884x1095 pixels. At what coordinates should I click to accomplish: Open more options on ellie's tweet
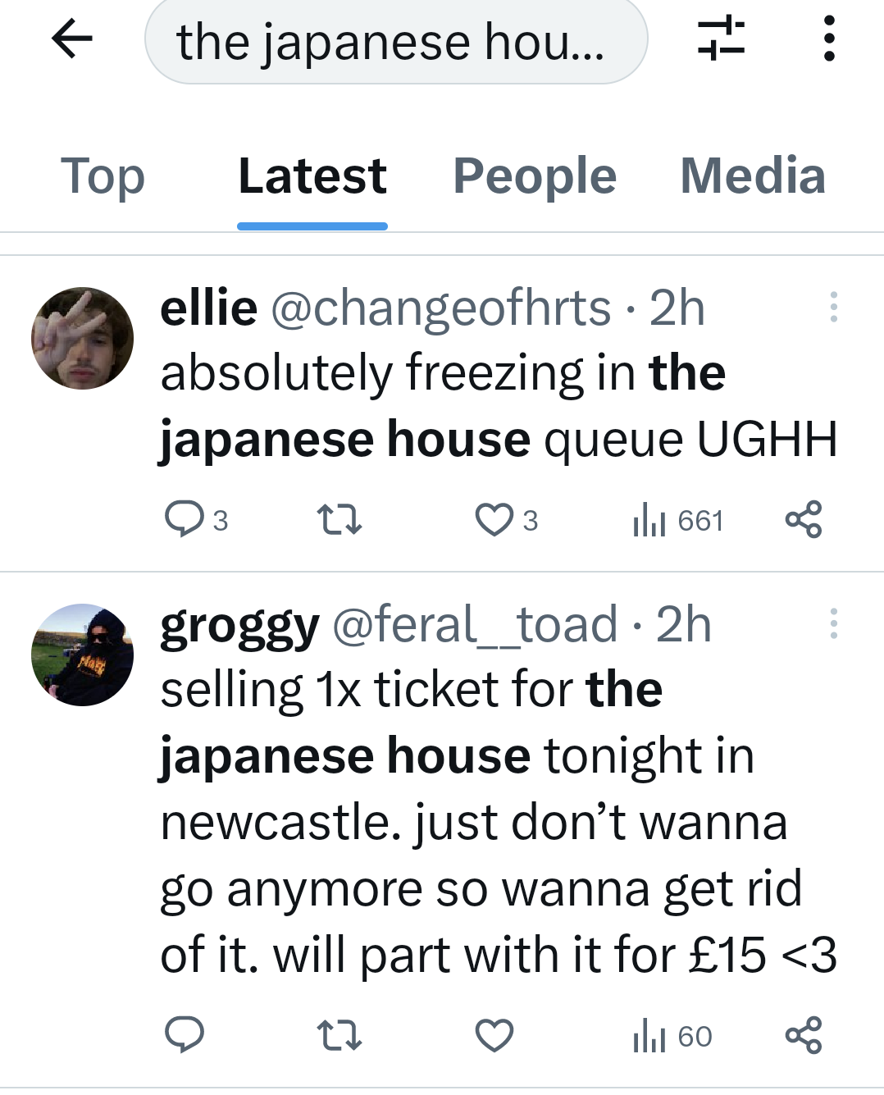(x=833, y=307)
